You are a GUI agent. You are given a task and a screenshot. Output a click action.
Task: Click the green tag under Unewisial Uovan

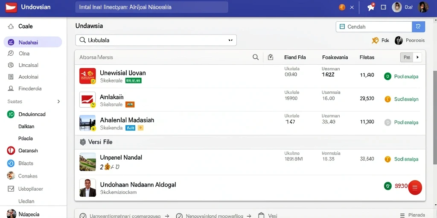[x=134, y=80]
